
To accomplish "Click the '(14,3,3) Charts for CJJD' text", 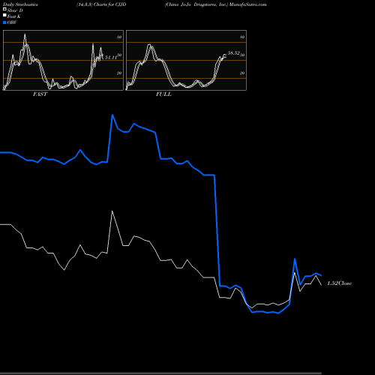I will click(x=101, y=4).
